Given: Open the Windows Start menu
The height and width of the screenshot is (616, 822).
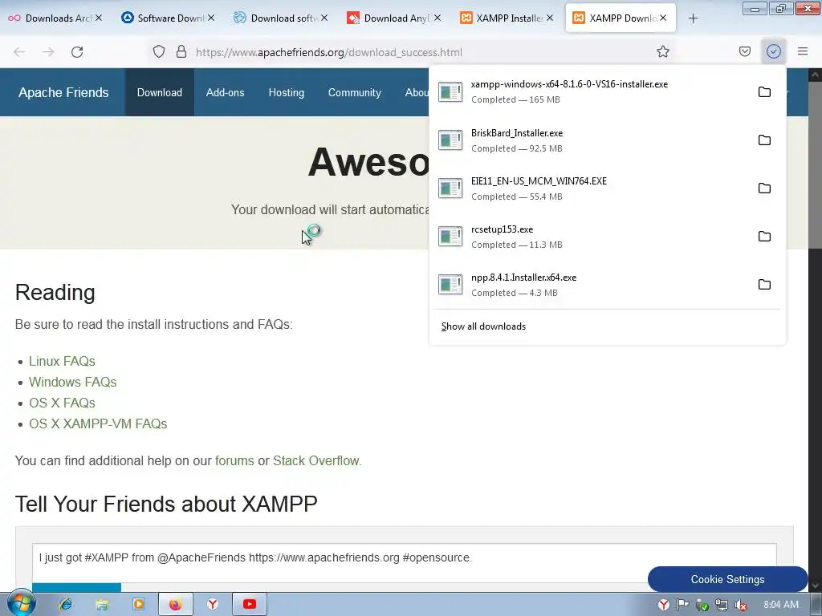Looking at the screenshot, I should [x=20, y=603].
